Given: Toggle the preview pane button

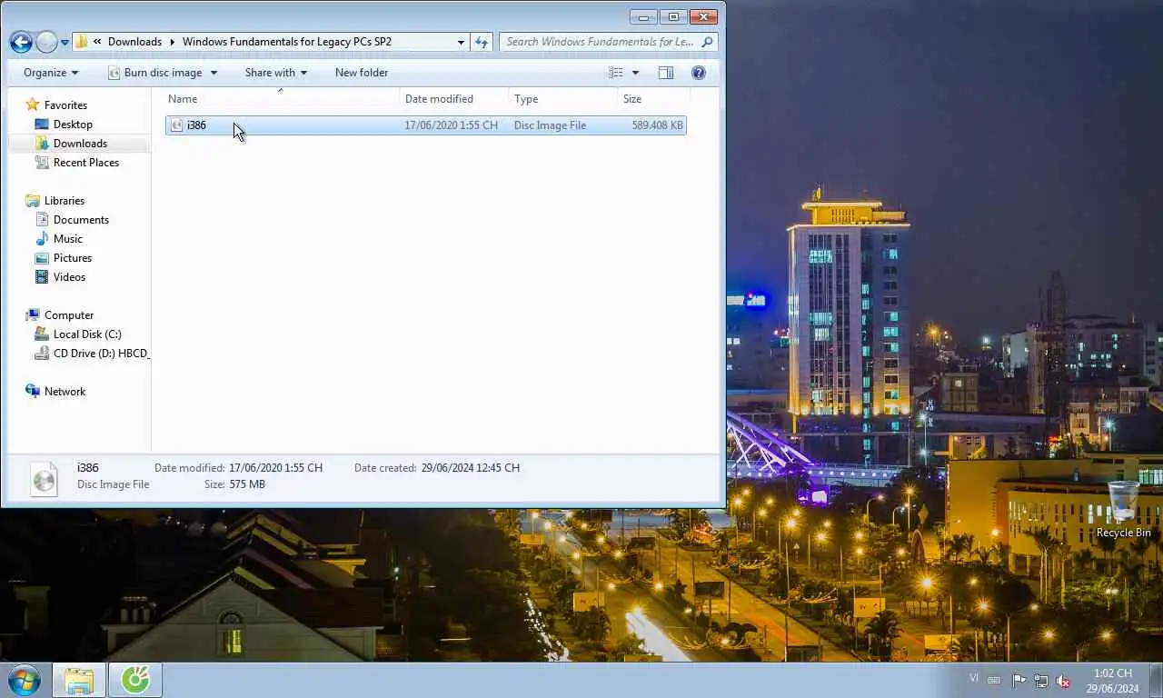Looking at the screenshot, I should point(666,73).
